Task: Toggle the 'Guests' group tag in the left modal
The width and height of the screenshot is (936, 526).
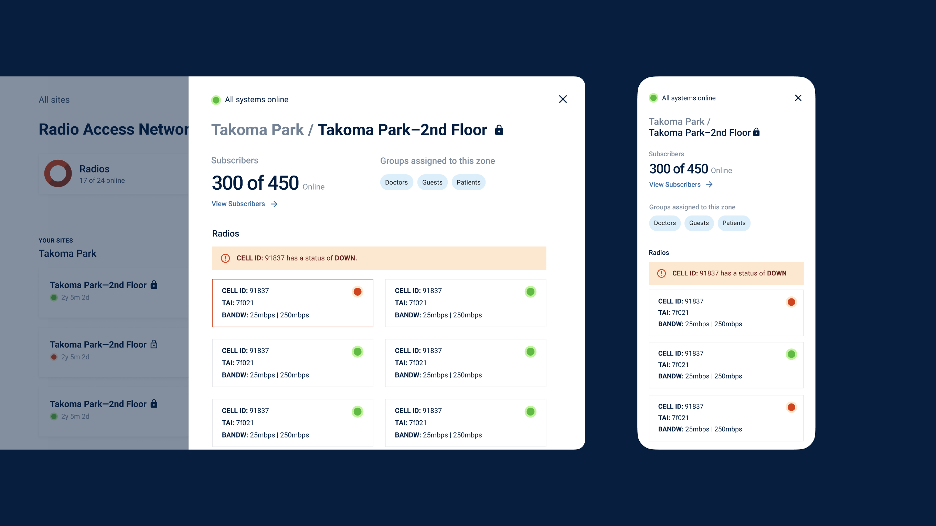Action: 432,182
